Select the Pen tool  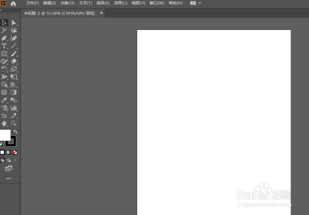(x=4, y=38)
